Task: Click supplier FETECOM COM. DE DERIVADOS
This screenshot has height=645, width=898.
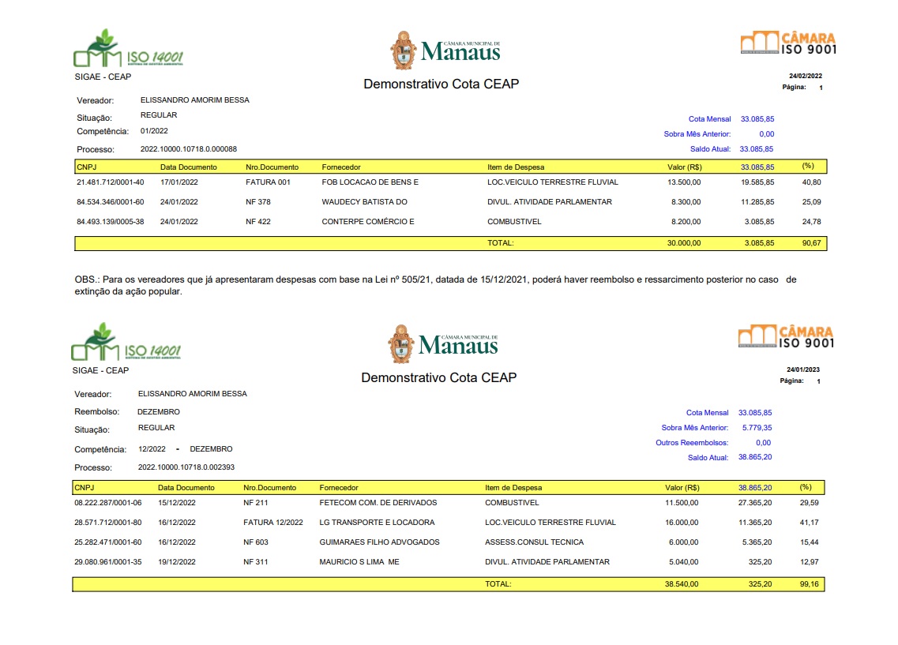Action: tap(378, 503)
